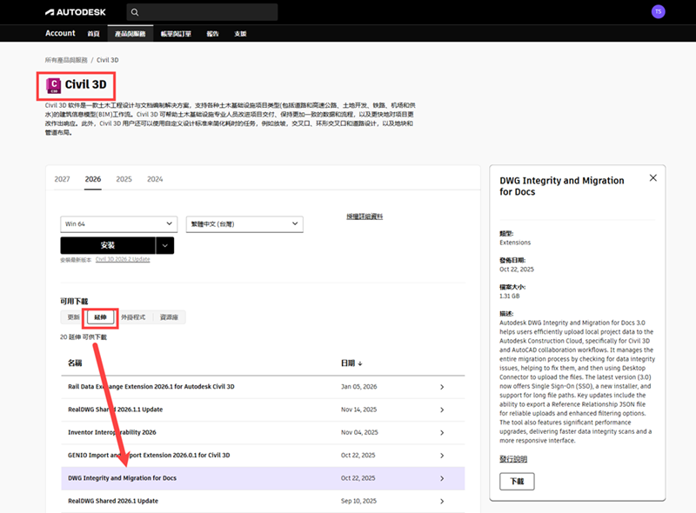Image resolution: width=696 pixels, height=513 pixels.
Task: Open Rail Data Exchange Extension 2026.1 row
Action: 263,387
